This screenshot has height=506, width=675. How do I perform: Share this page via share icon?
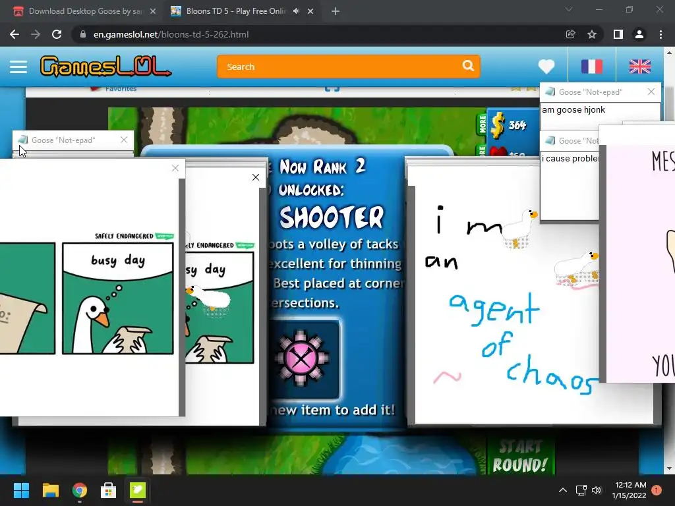tap(570, 34)
